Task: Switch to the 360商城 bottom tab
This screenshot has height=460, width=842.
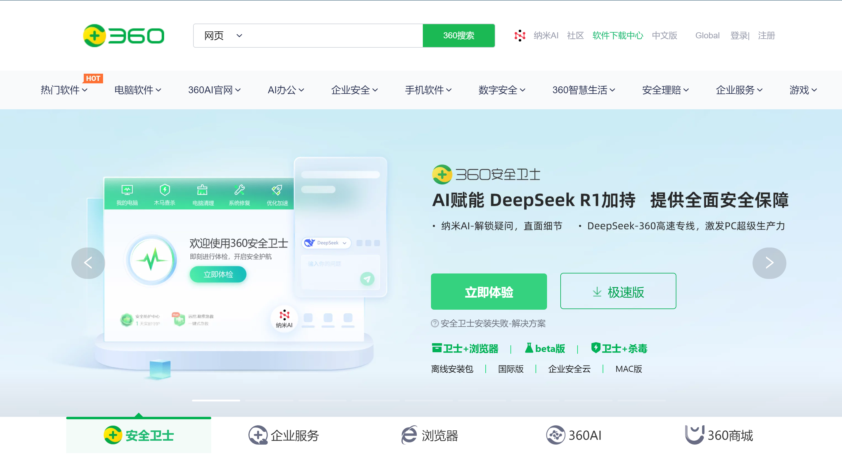Action: (x=719, y=435)
